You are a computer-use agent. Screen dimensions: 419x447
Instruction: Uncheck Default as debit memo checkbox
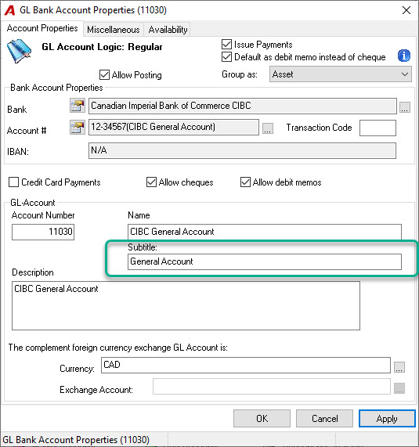tap(226, 57)
